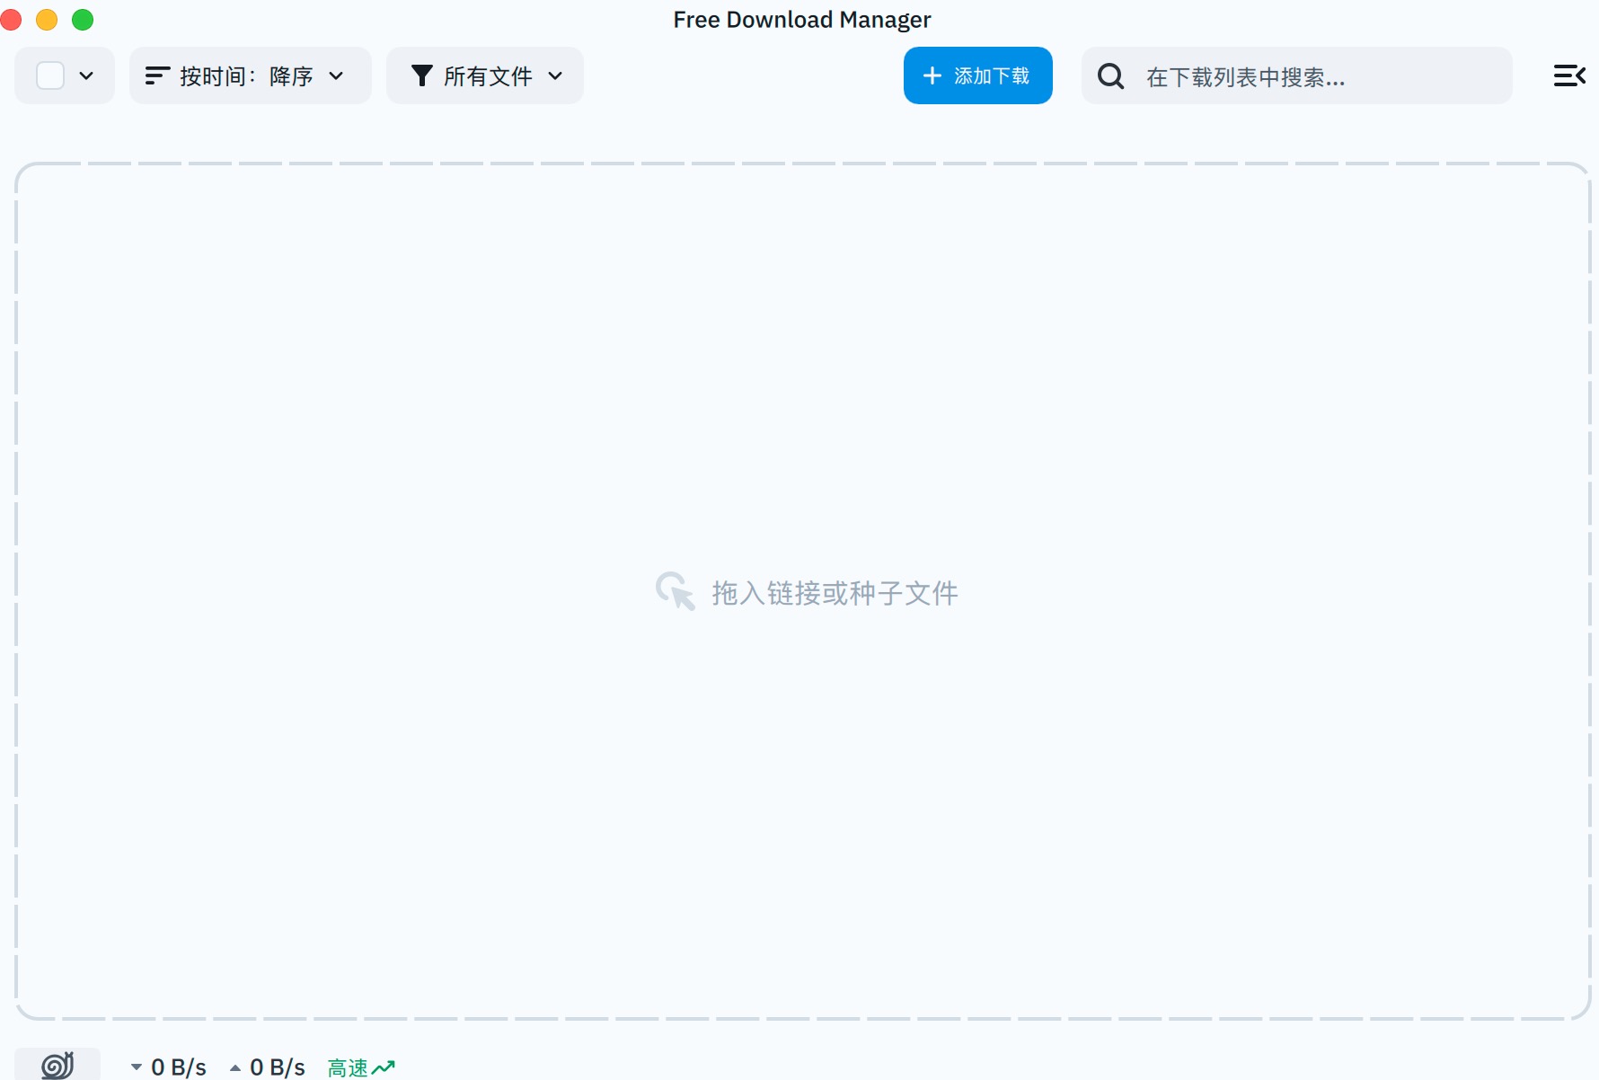This screenshot has width=1599, height=1080.
Task: Toggle snail mode icon in status bar
Action: click(x=57, y=1065)
